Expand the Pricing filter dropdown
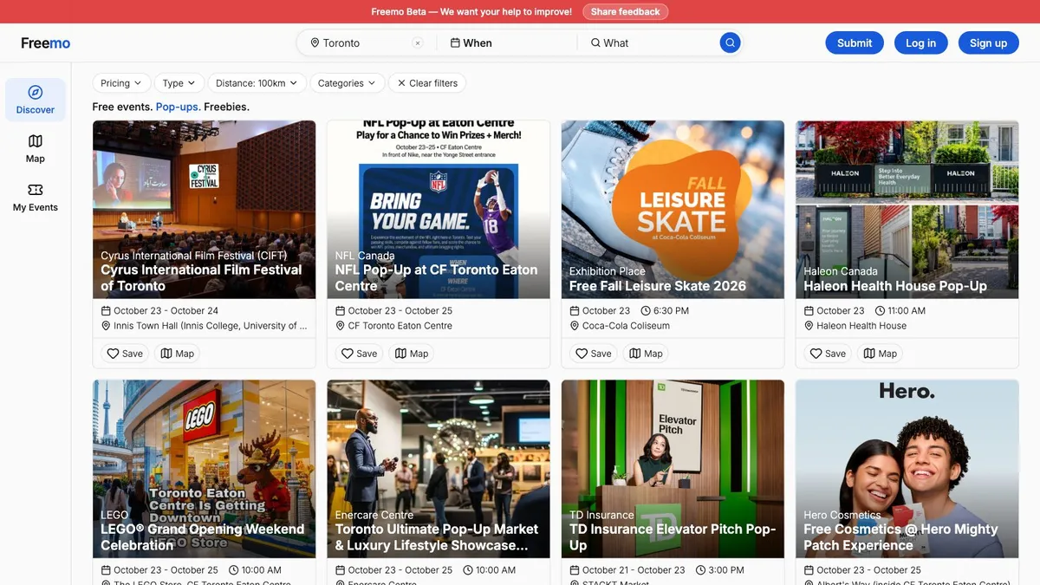1040x585 pixels. pyautogui.click(x=122, y=83)
